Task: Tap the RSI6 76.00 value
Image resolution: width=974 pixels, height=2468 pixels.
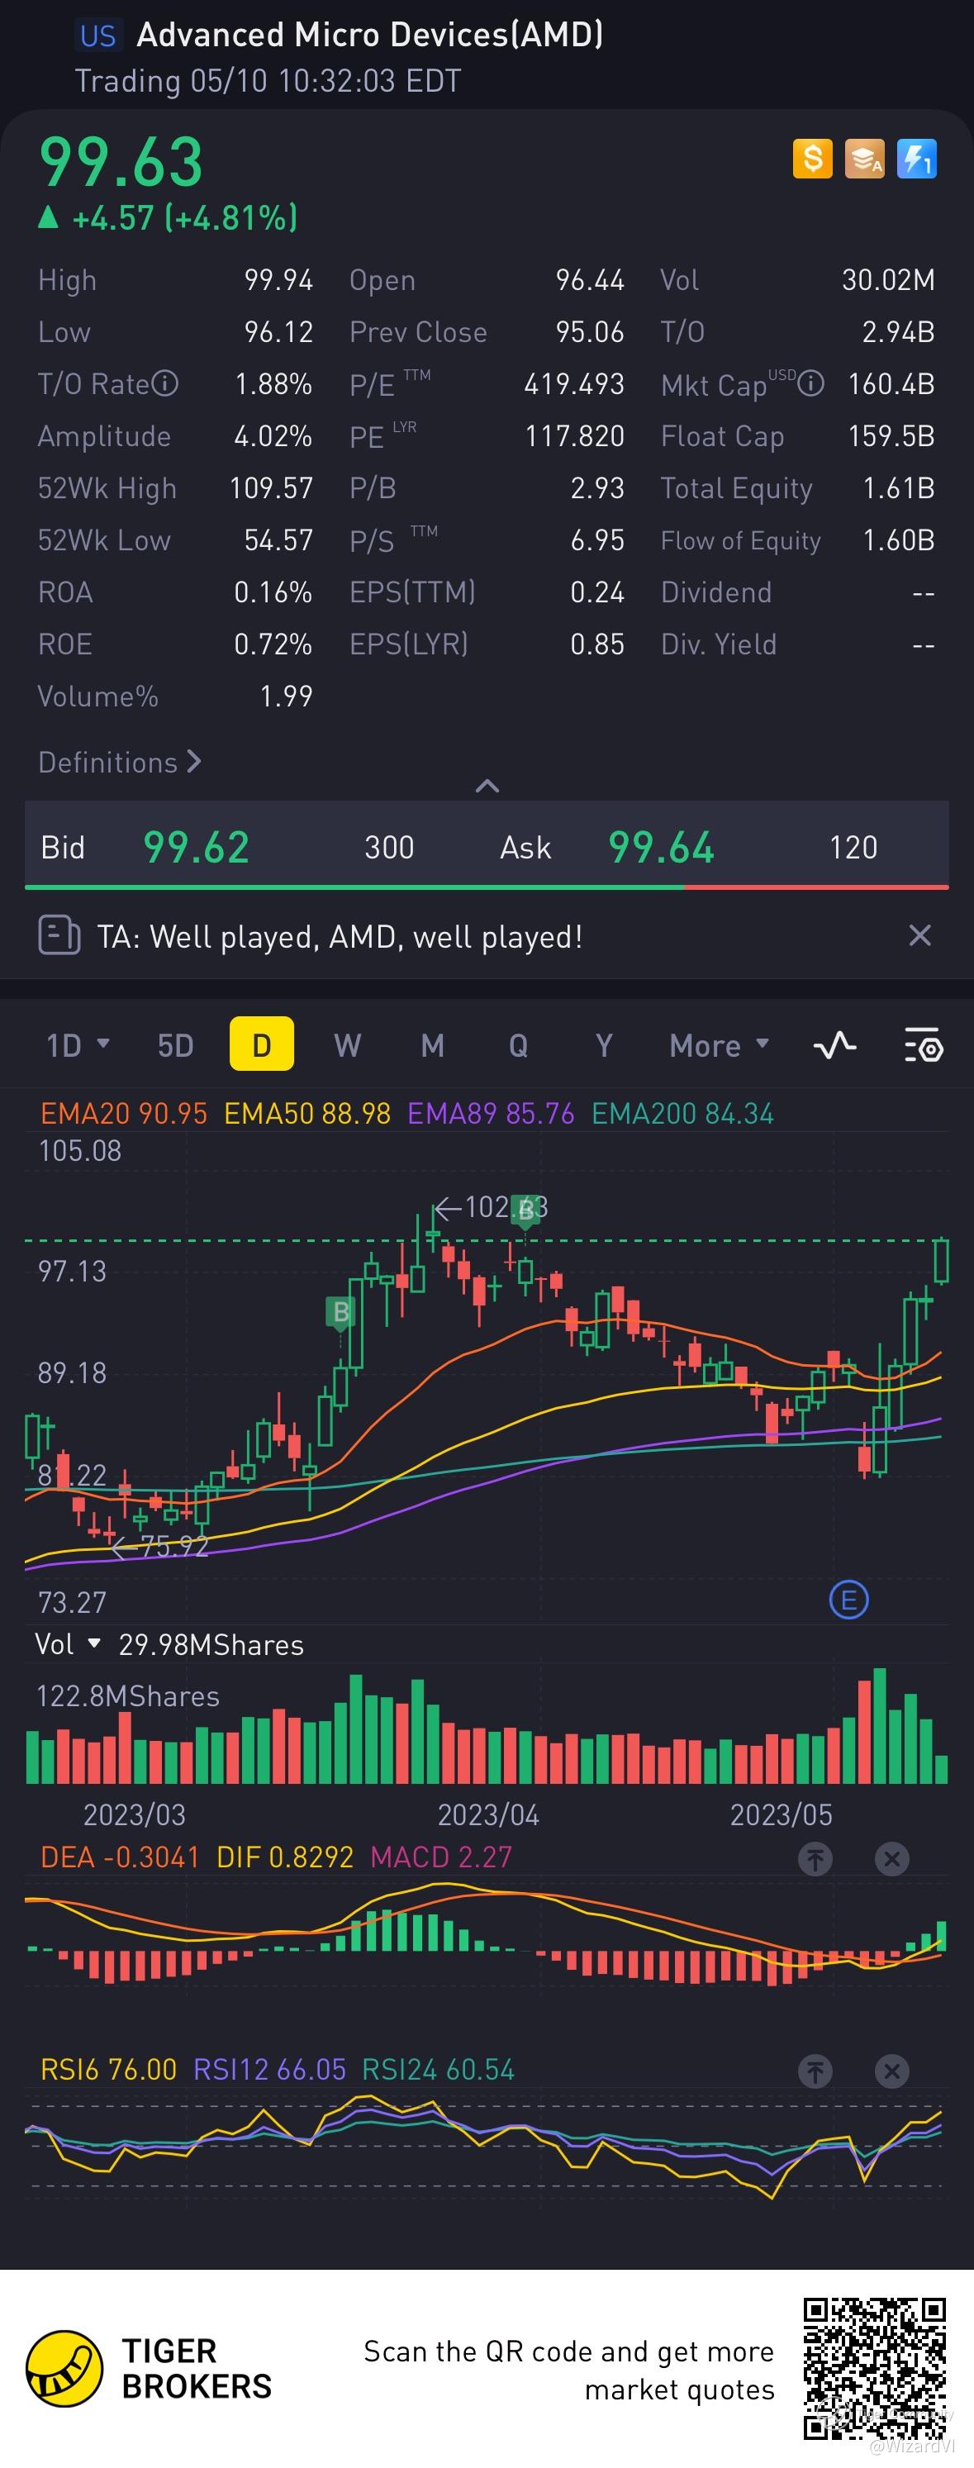Action: (x=108, y=2070)
